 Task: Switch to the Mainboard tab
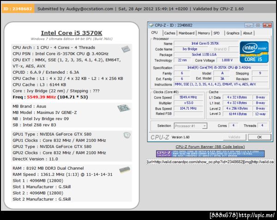click(187, 33)
